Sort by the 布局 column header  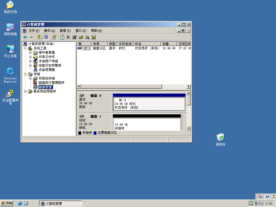99,44
